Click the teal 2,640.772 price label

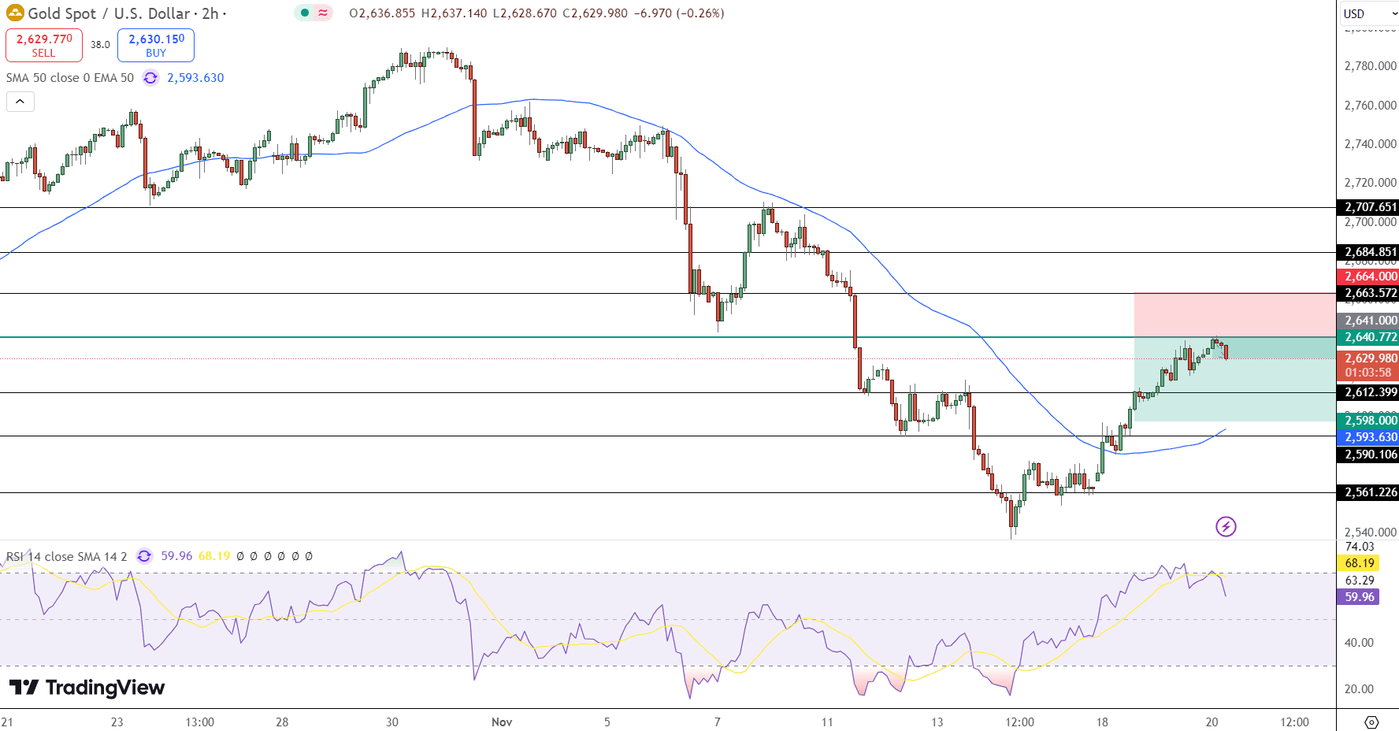1368,337
